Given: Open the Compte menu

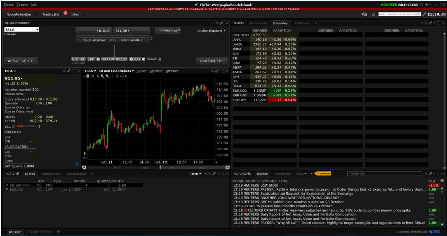Looking at the screenshot, I should tap(22, 5).
